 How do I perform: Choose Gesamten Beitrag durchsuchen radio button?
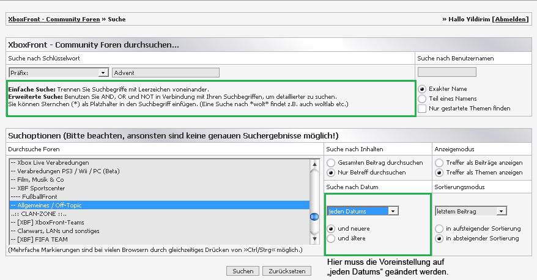coord(331,163)
